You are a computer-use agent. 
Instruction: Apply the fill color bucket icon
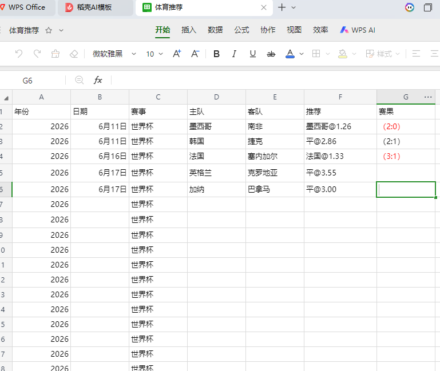click(343, 54)
